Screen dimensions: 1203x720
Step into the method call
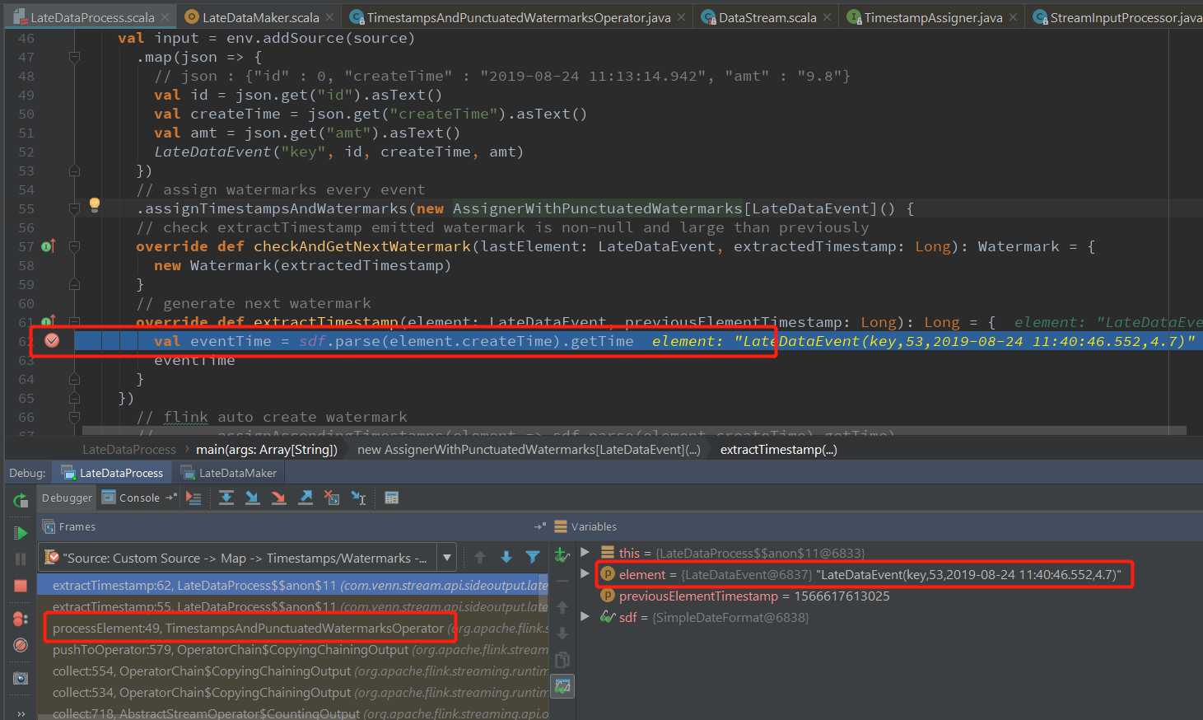click(253, 498)
